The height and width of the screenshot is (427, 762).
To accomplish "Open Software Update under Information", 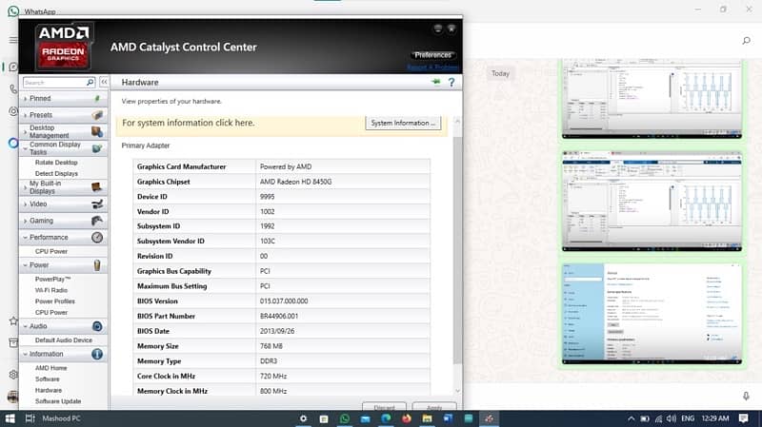I will pyautogui.click(x=58, y=401).
